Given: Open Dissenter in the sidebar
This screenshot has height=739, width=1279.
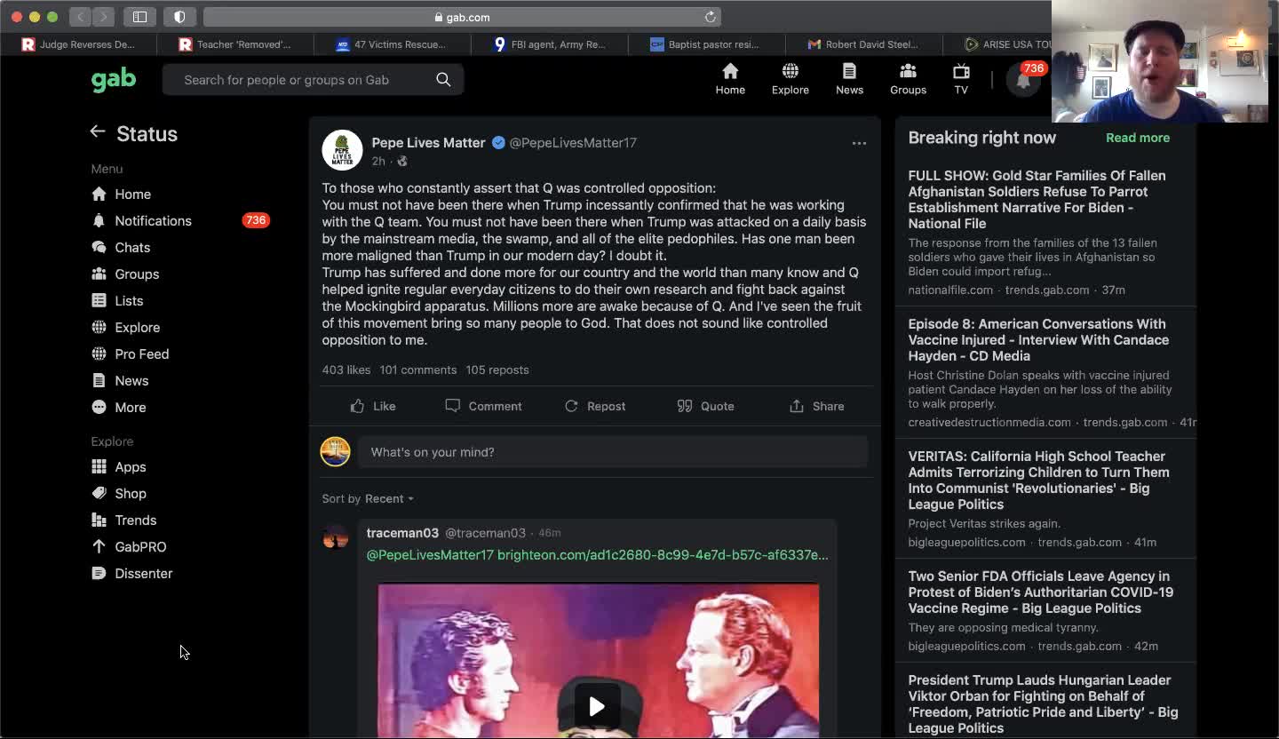Looking at the screenshot, I should (132, 573).
